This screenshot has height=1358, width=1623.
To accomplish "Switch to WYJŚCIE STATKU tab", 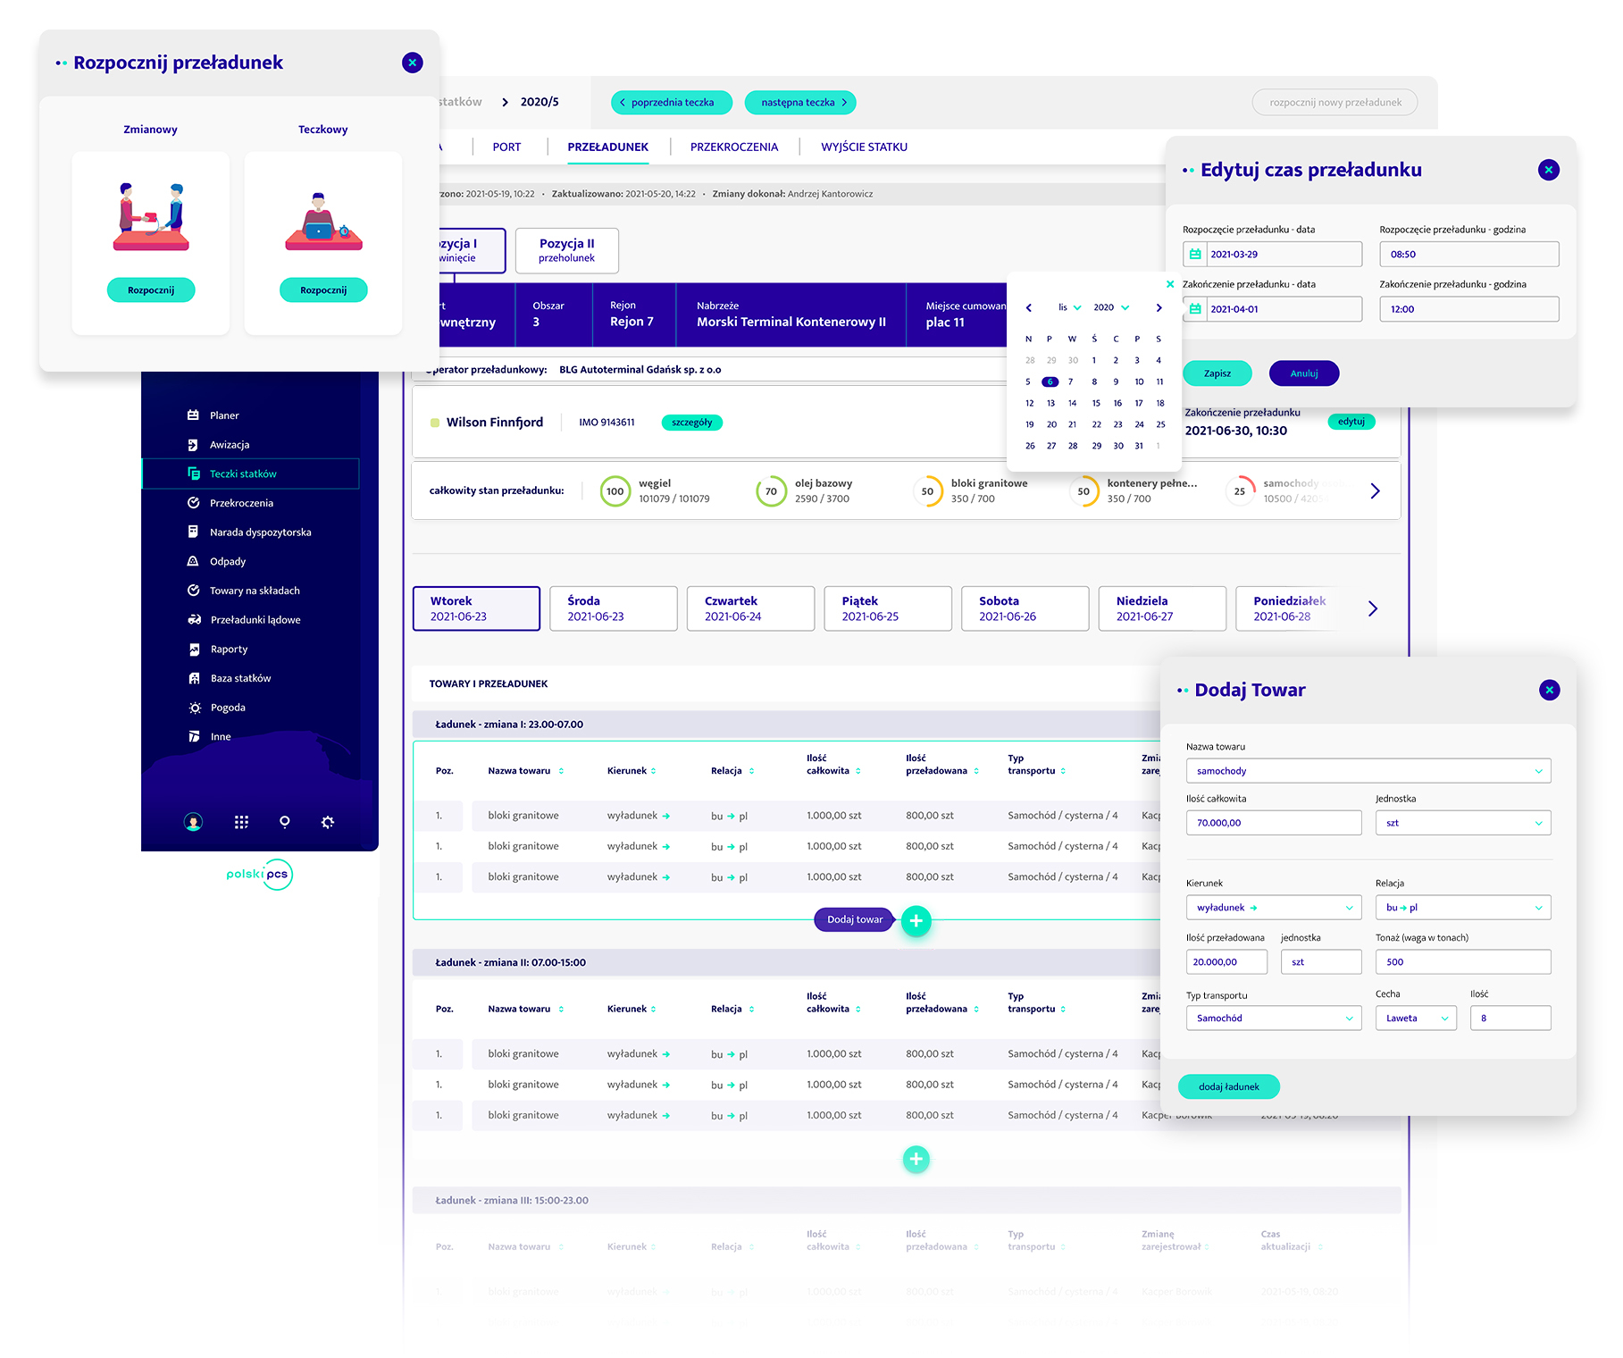I will [x=864, y=147].
